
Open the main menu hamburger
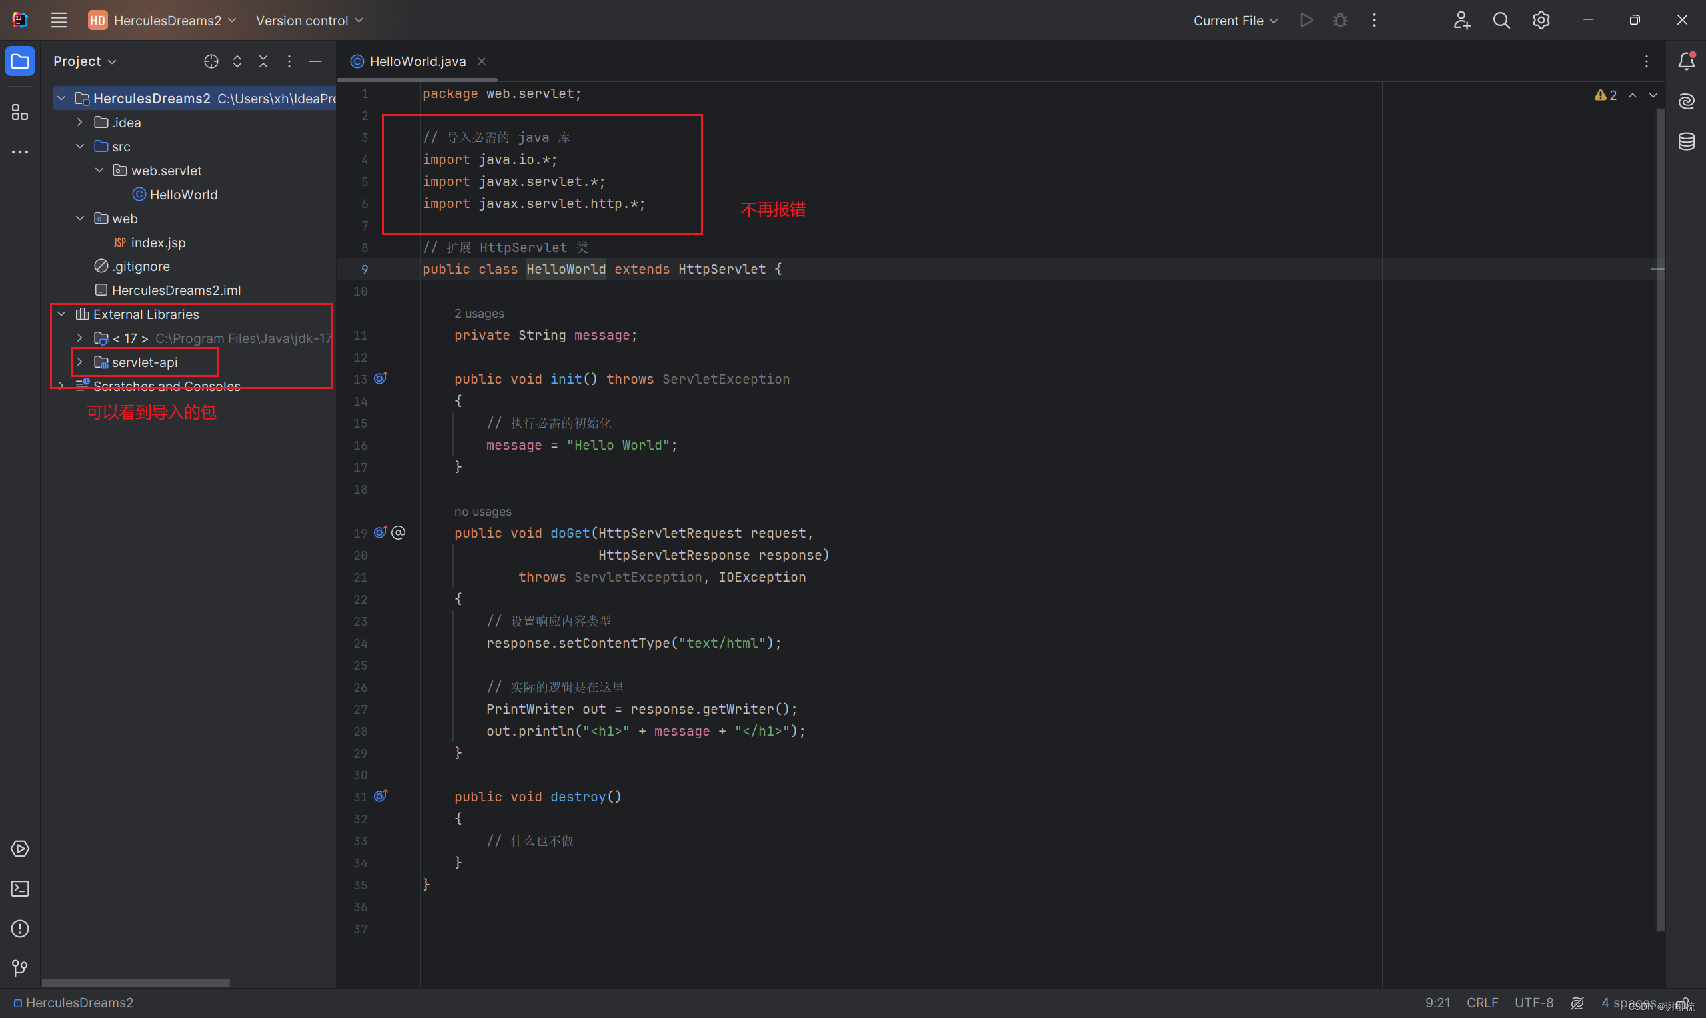[58, 20]
